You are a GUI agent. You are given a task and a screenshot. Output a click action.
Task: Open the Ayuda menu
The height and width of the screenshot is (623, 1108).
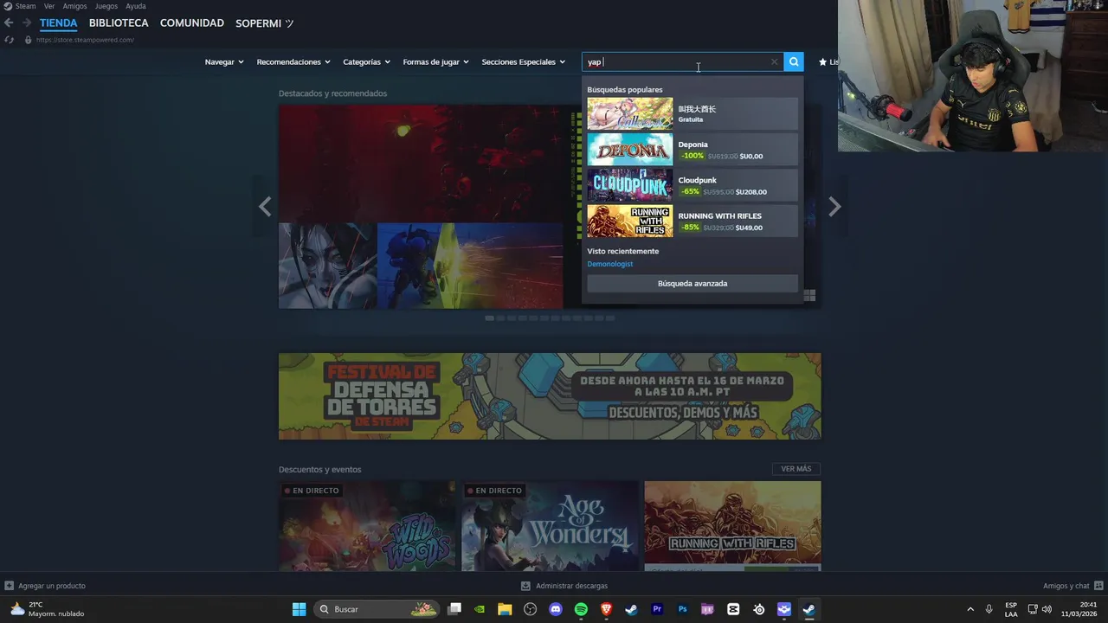click(136, 6)
